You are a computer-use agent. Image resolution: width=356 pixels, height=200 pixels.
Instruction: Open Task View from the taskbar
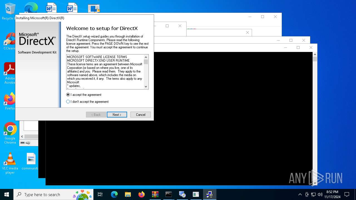[x=100, y=194]
